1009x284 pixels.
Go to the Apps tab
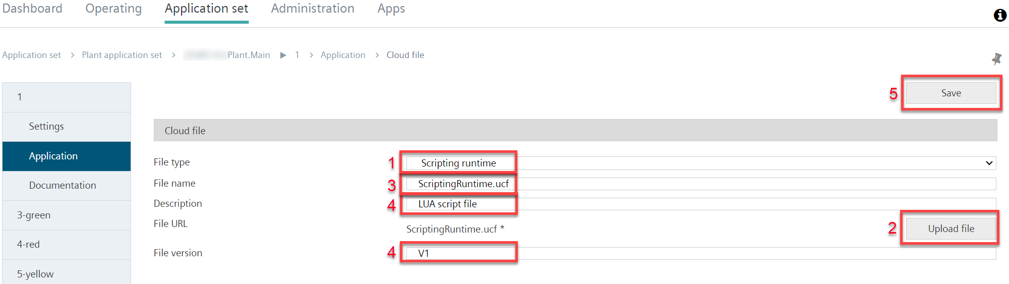(x=391, y=9)
